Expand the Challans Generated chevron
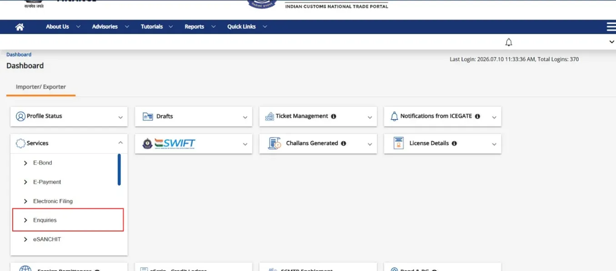Image resolution: width=616 pixels, height=271 pixels. pyautogui.click(x=370, y=144)
